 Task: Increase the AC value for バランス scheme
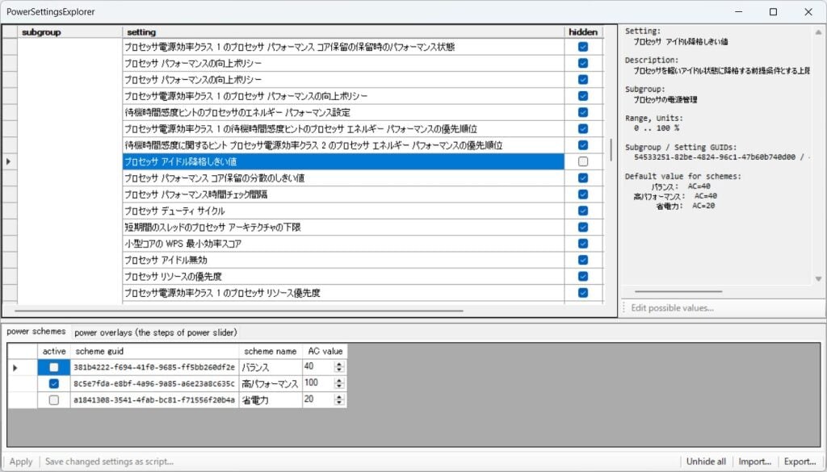pyautogui.click(x=339, y=364)
